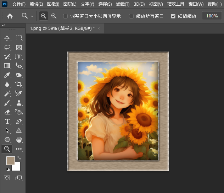The height and width of the screenshot is (193, 224).
Task: Enable 缩放所有窗口 checkbox
Action: pos(131,16)
